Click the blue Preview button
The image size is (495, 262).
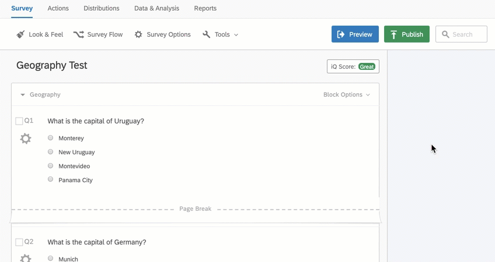pos(355,34)
